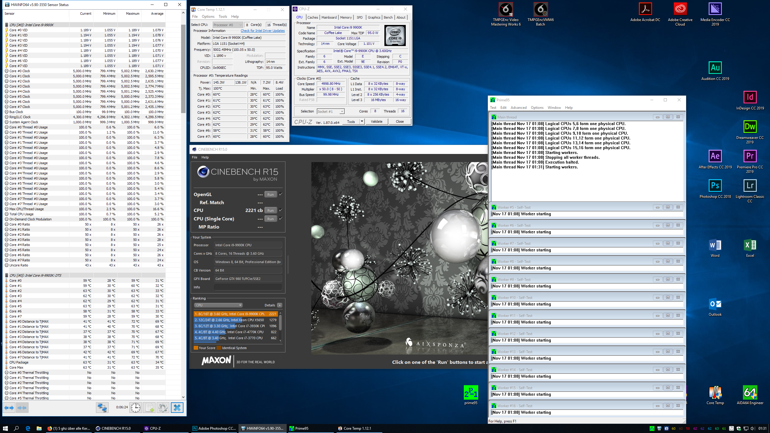Start HWiNFO logging file icon
770x433 pixels.
coord(149,408)
